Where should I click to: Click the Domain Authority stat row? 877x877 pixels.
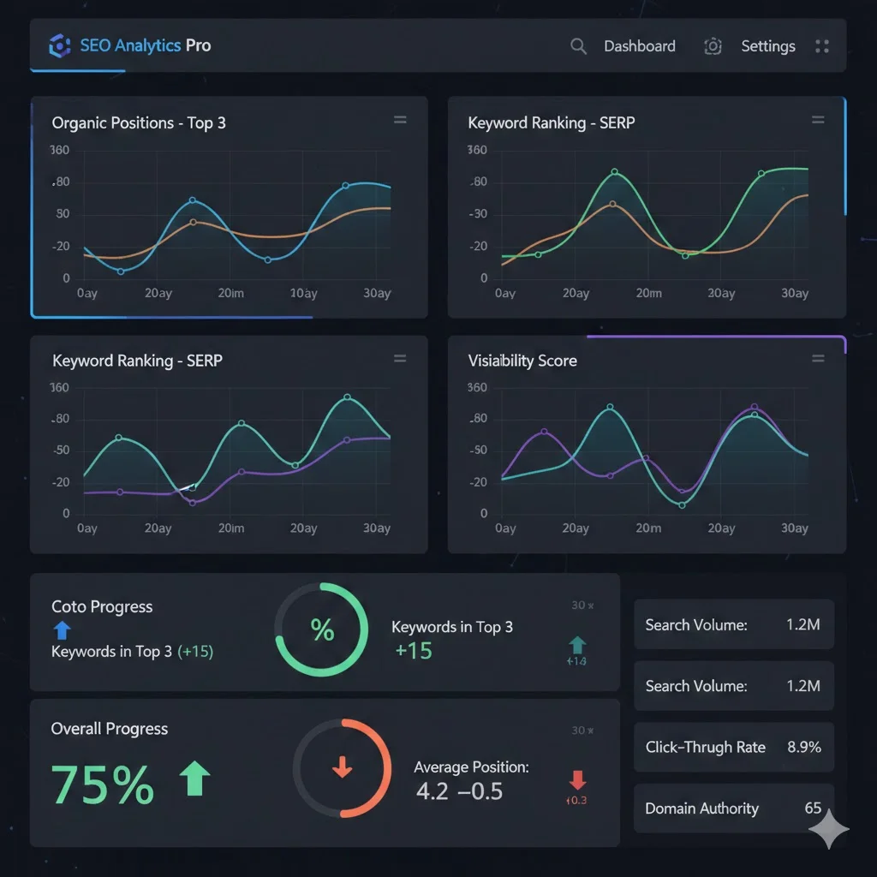(733, 808)
